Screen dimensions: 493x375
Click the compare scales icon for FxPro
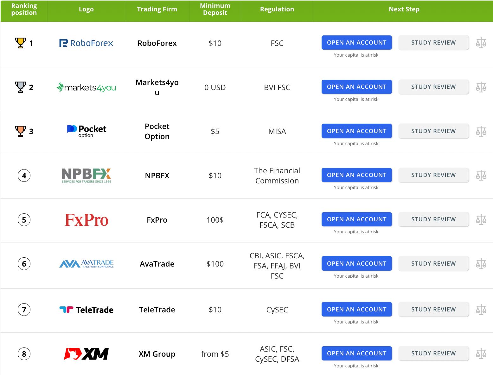pyautogui.click(x=481, y=219)
